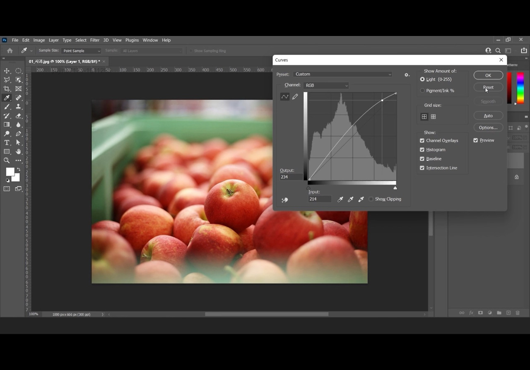Open the Preset dropdown showing Custom
The image size is (530, 370).
click(342, 74)
